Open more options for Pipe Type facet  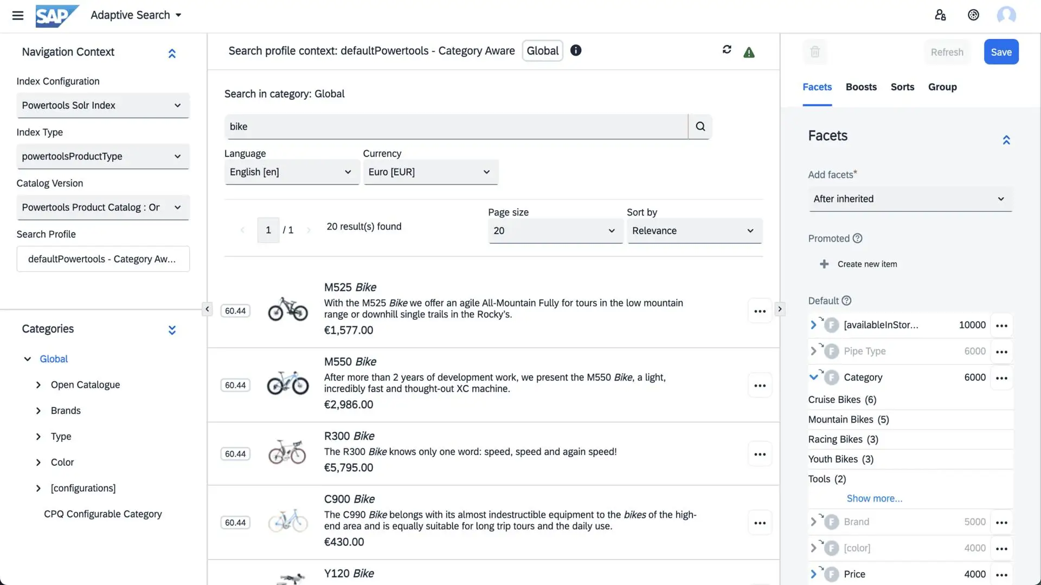(x=1001, y=352)
